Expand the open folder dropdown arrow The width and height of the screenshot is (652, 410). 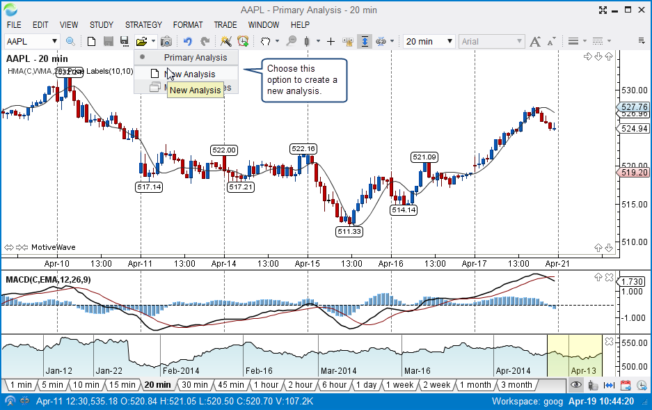coord(154,41)
